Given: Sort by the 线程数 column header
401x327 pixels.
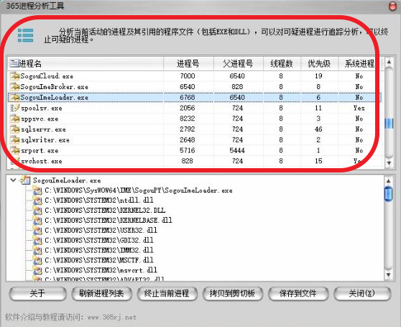Looking at the screenshot, I should point(282,63).
